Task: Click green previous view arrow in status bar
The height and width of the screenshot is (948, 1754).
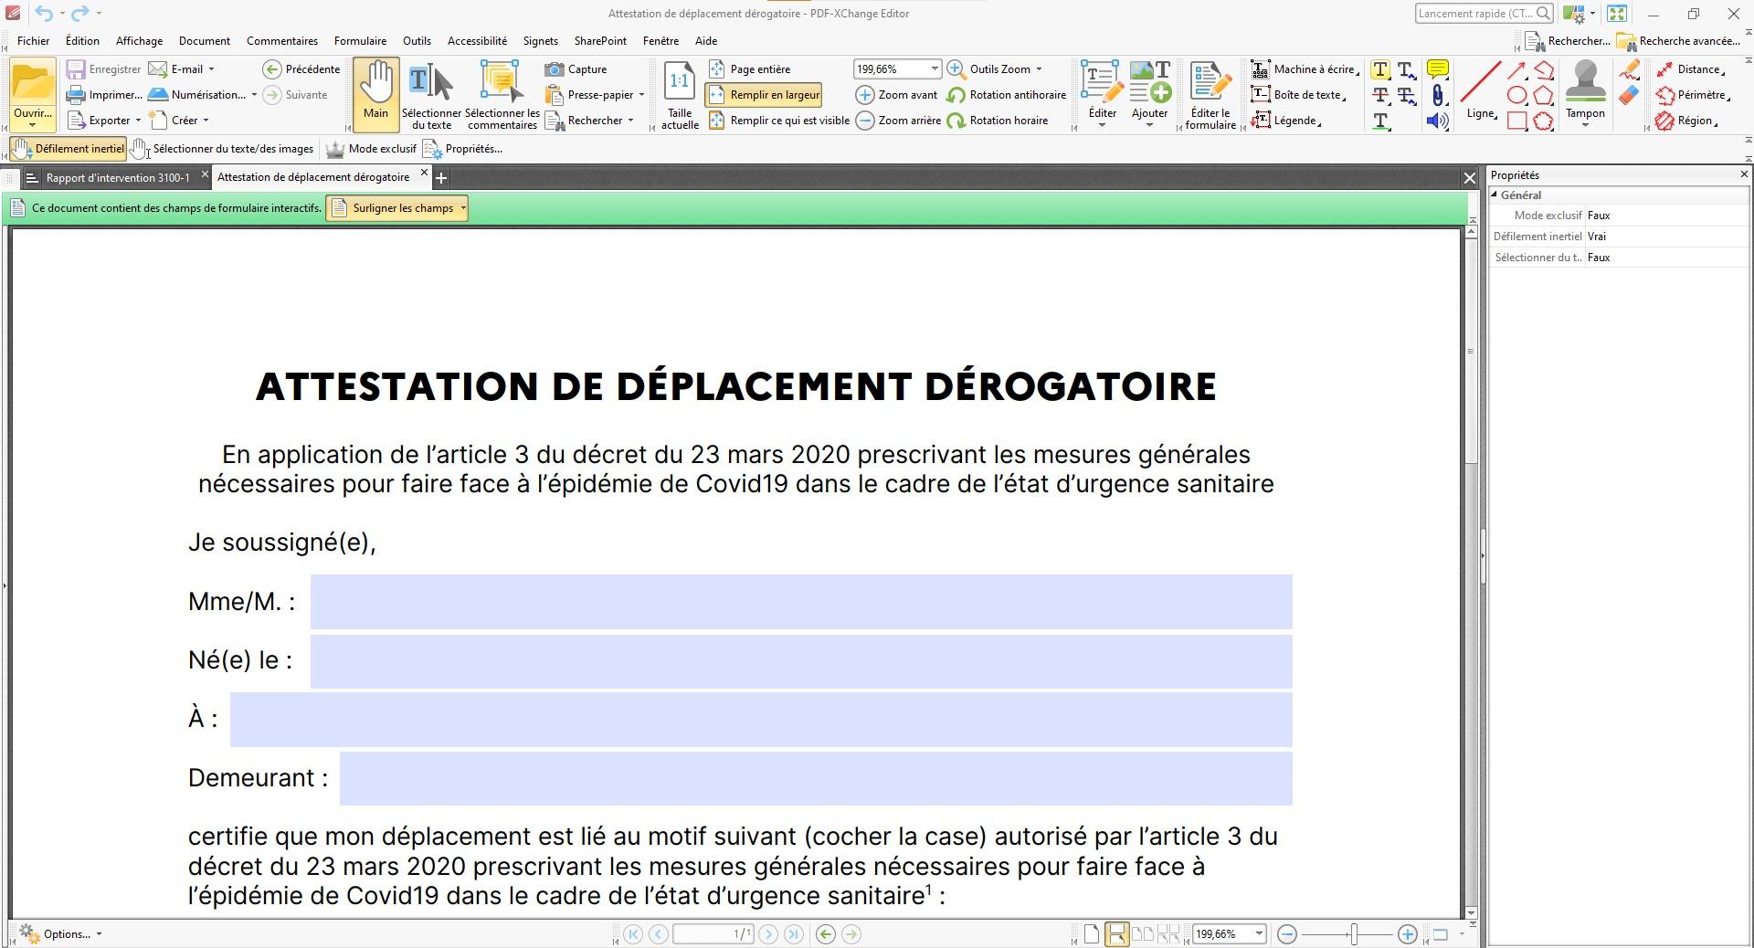Action: 826,934
